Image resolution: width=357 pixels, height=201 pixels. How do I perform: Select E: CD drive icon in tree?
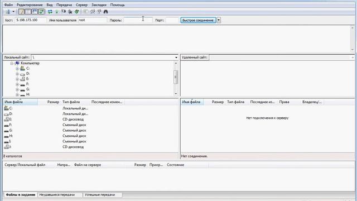pos(22,79)
